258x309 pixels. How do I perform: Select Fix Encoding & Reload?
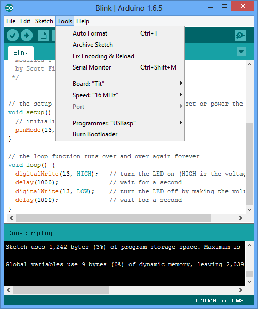pyautogui.click(x=127, y=56)
